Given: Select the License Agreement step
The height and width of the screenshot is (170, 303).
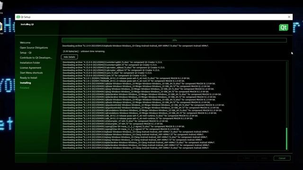Looking at the screenshot, I should point(30,68).
